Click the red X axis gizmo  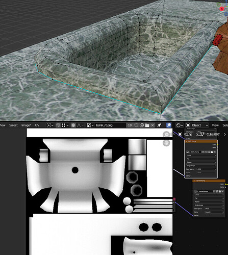coord(222,9)
